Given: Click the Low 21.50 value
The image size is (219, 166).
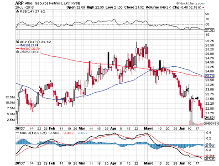Looking at the screenshot, I should click(114, 7).
